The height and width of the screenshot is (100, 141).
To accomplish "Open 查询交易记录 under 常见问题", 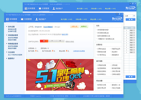I will pos(101,88).
